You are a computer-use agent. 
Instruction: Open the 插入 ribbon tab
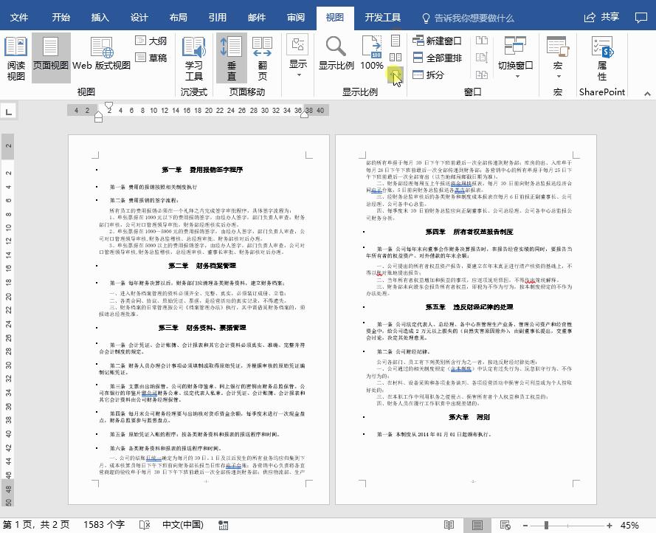pos(100,17)
